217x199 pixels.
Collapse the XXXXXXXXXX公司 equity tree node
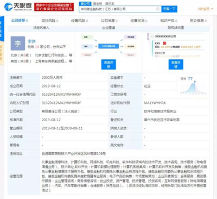152,36
